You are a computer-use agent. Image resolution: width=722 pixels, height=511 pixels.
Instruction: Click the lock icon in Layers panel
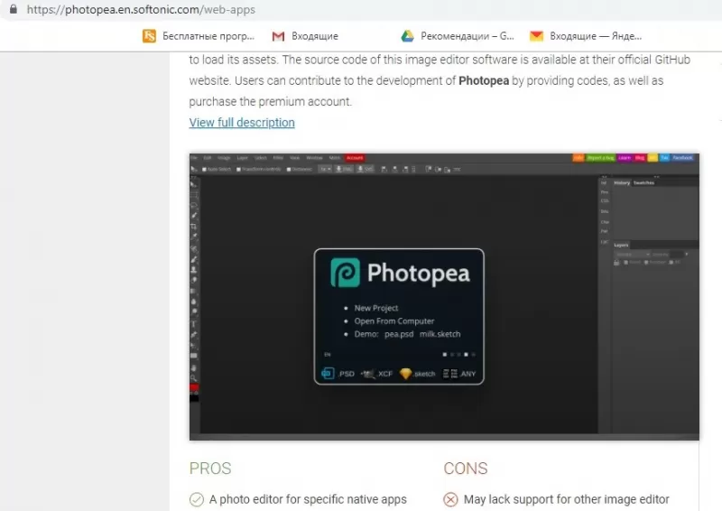coord(616,262)
